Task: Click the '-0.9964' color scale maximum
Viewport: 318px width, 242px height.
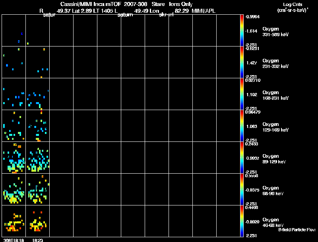Action: click(x=252, y=17)
